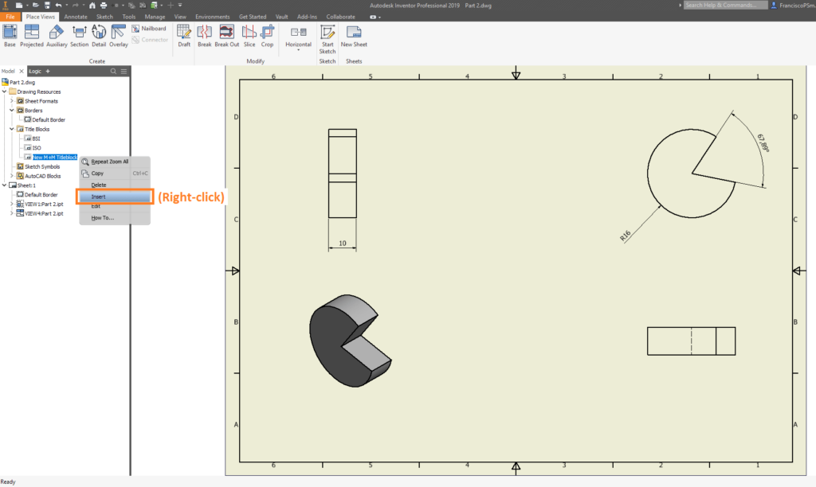Select Part 2.dwg root node
The width and height of the screenshot is (816, 487).
coord(22,82)
